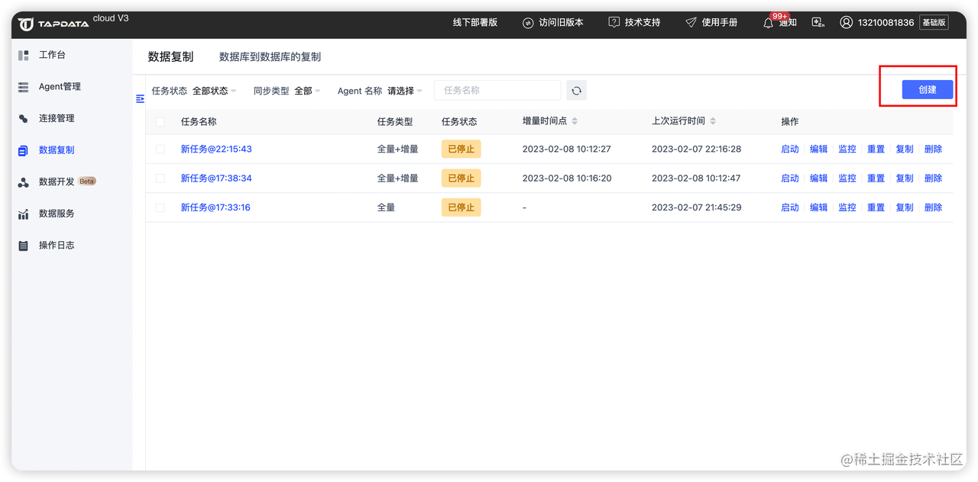Click the 技术支持 link

click(x=643, y=23)
